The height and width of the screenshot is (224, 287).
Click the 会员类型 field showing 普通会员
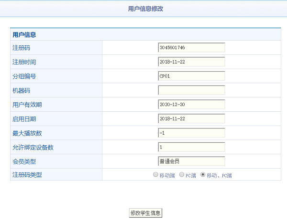tap(191, 161)
